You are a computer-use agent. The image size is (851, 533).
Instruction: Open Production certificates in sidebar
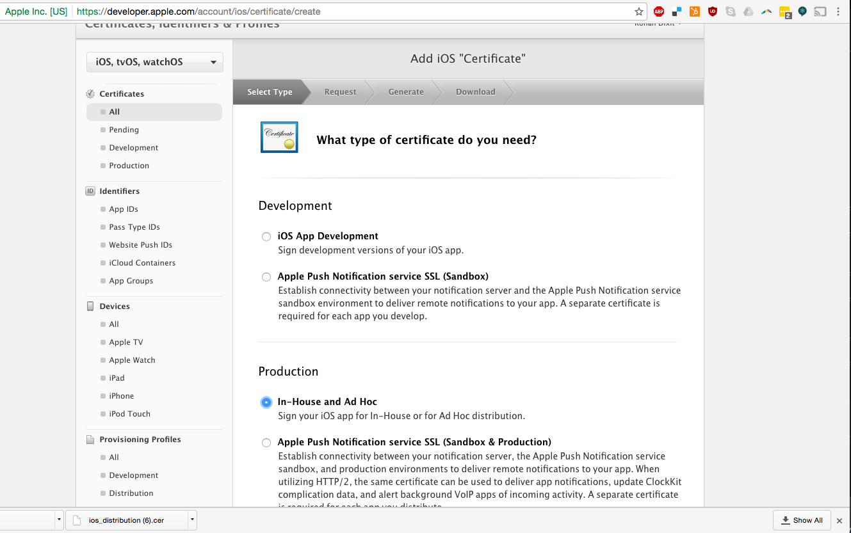(129, 166)
